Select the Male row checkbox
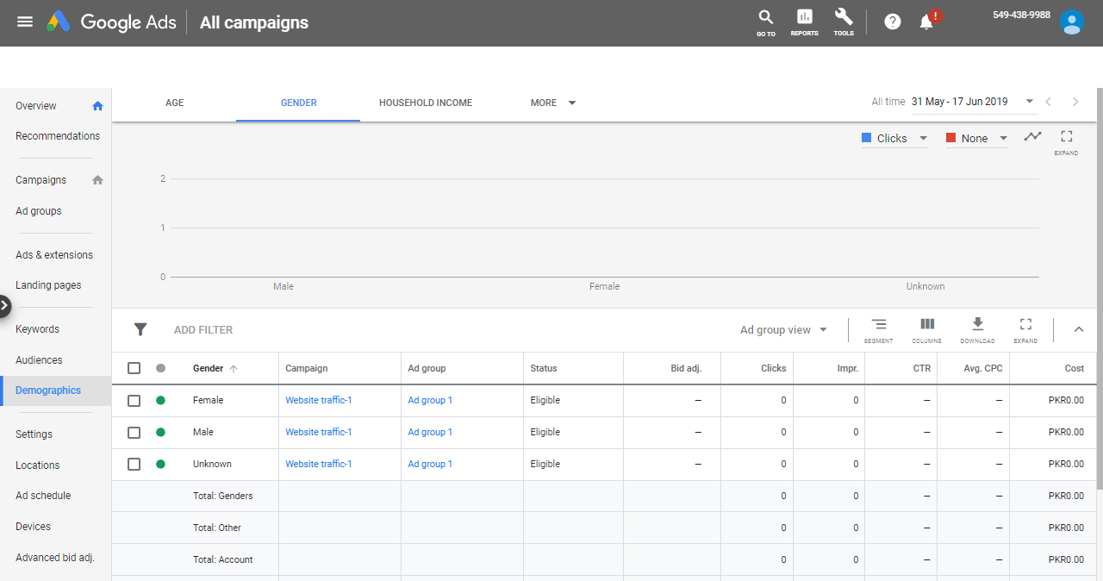The width and height of the screenshot is (1103, 581). (x=134, y=432)
